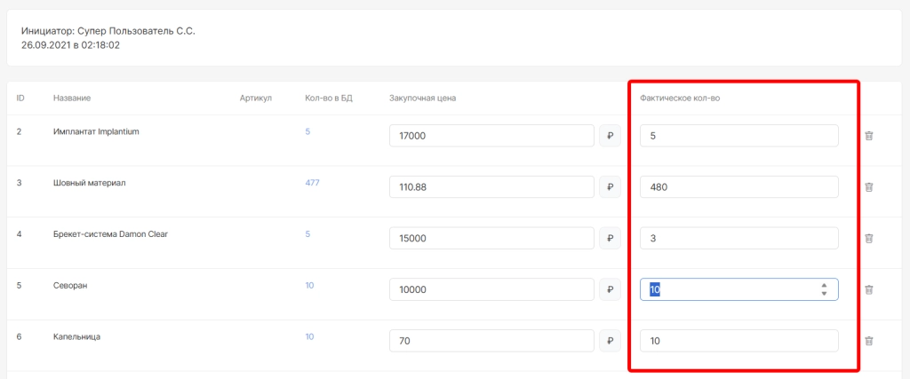
Task: Click database quantity link for Капельница
Action: point(309,336)
